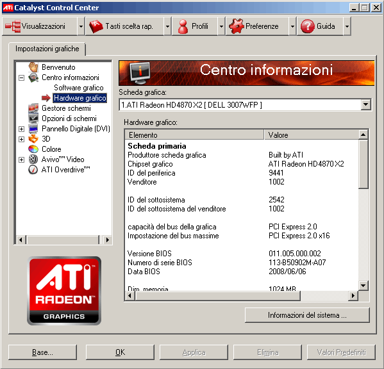Viewport: 384px width, 369px height.
Task: Minimize the Catalyst Control Center window
Action: (354, 8)
